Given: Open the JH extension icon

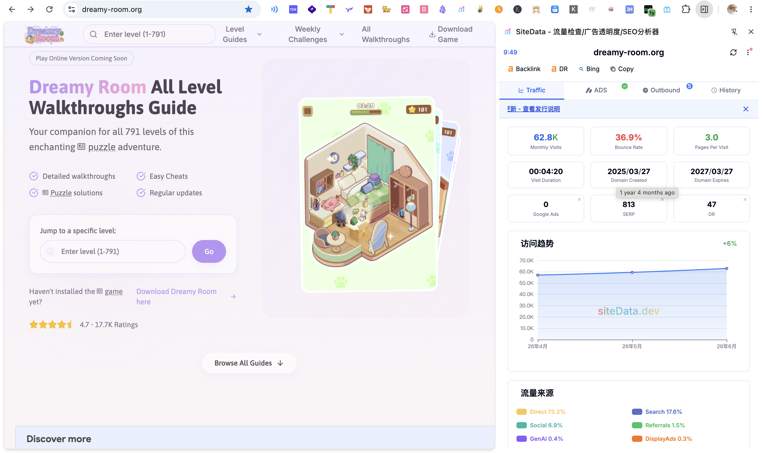Looking at the screenshot, I should pyautogui.click(x=629, y=9).
